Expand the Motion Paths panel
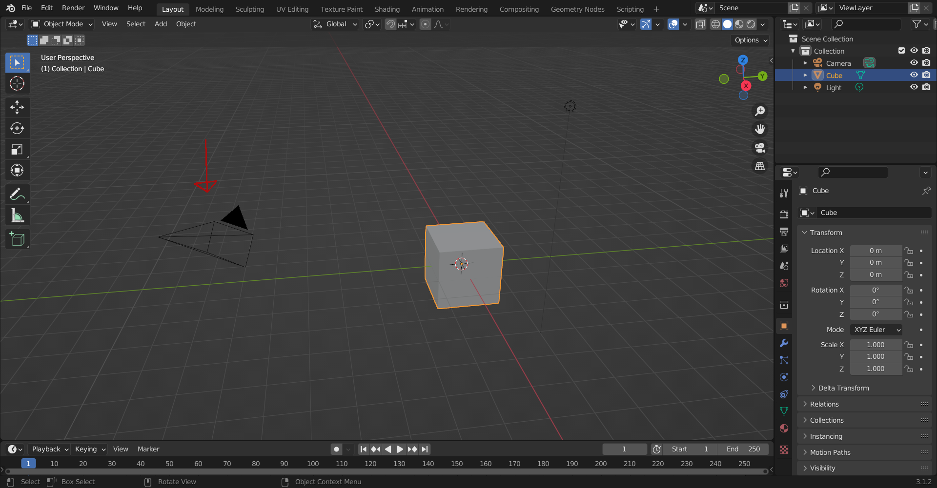This screenshot has height=488, width=937. pyautogui.click(x=865, y=452)
